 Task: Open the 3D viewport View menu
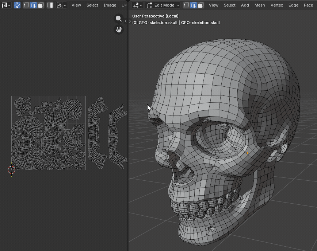214,5
